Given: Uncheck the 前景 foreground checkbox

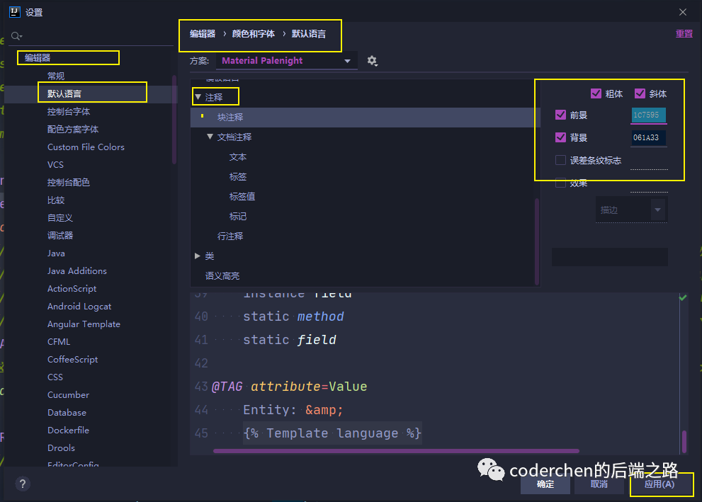Looking at the screenshot, I should point(560,115).
